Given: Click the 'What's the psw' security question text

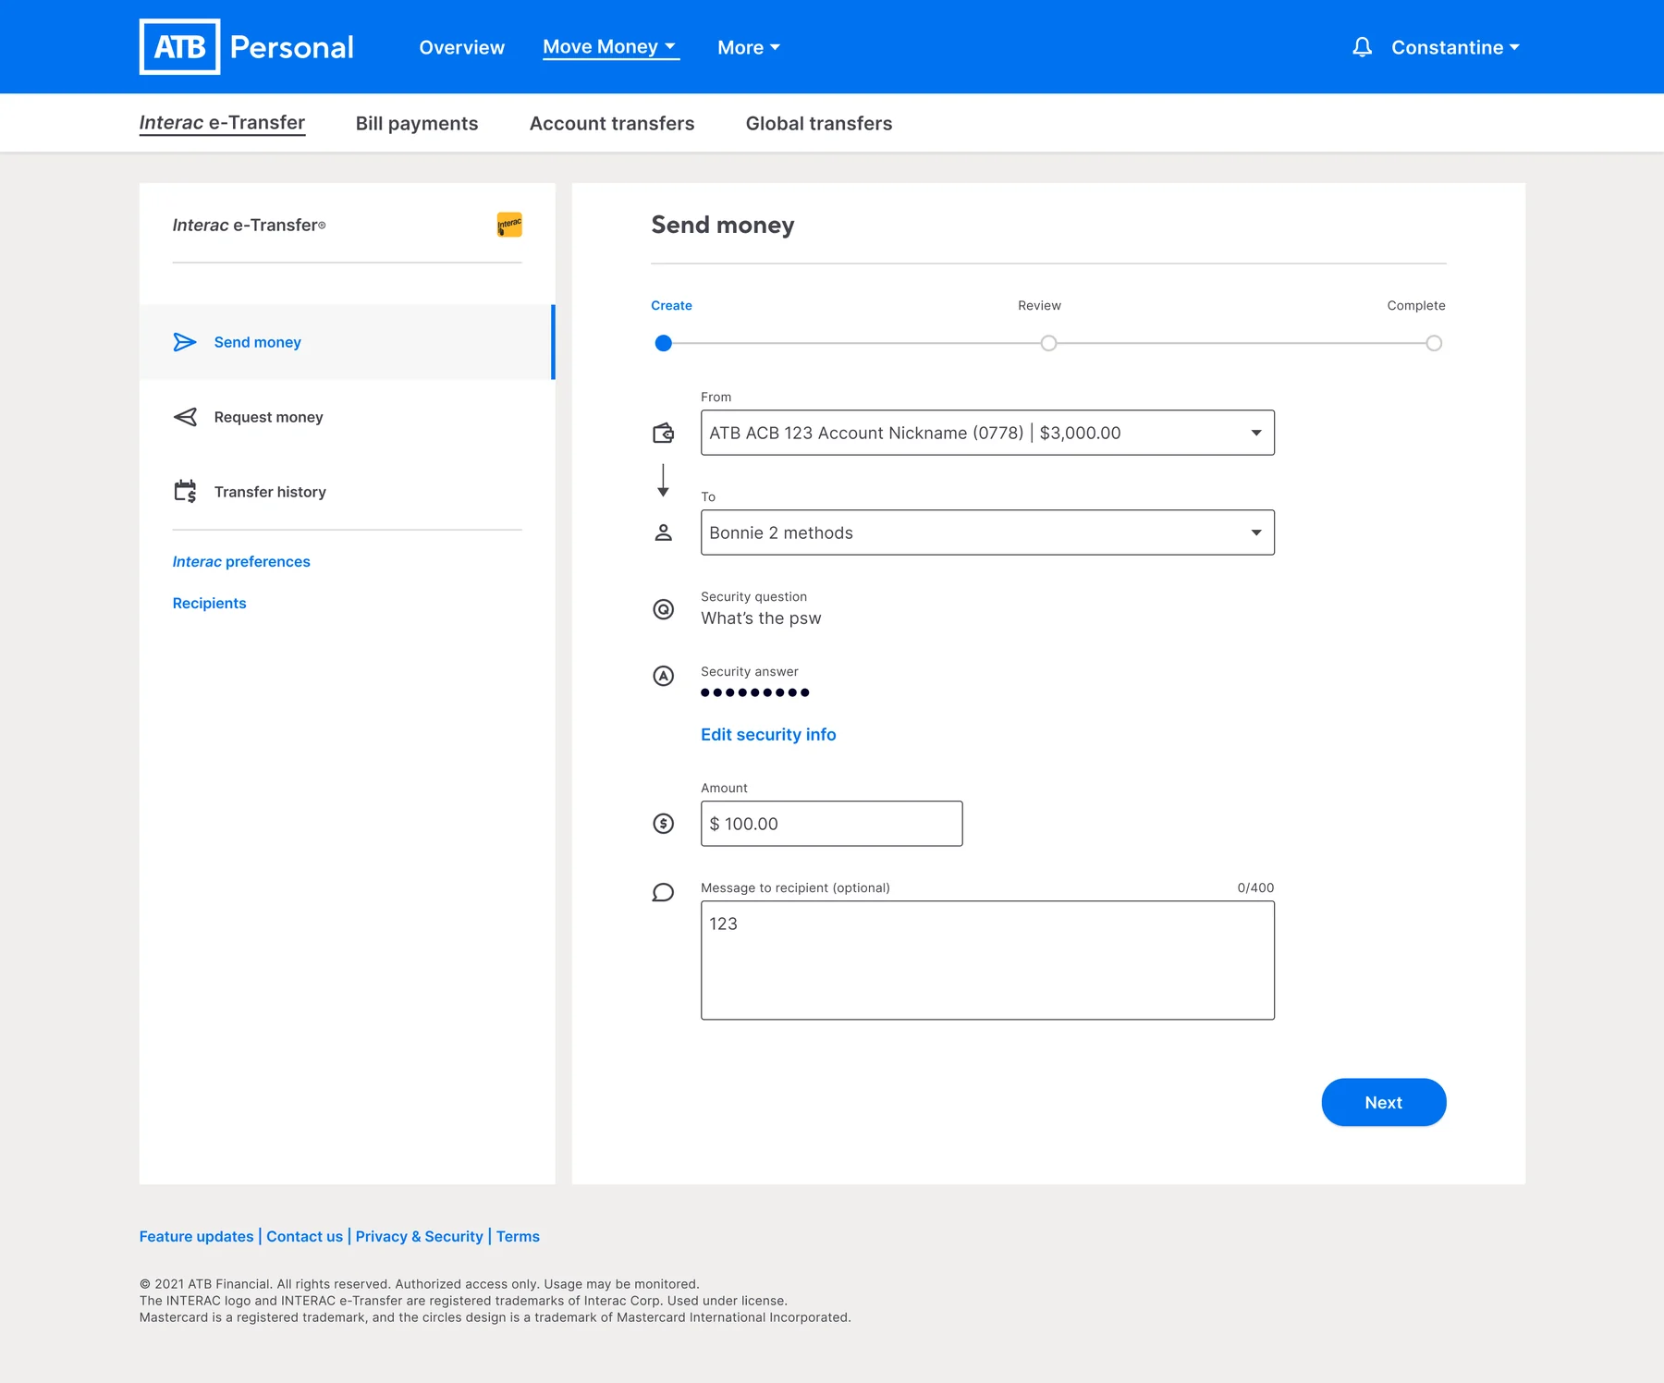Looking at the screenshot, I should pos(761,618).
